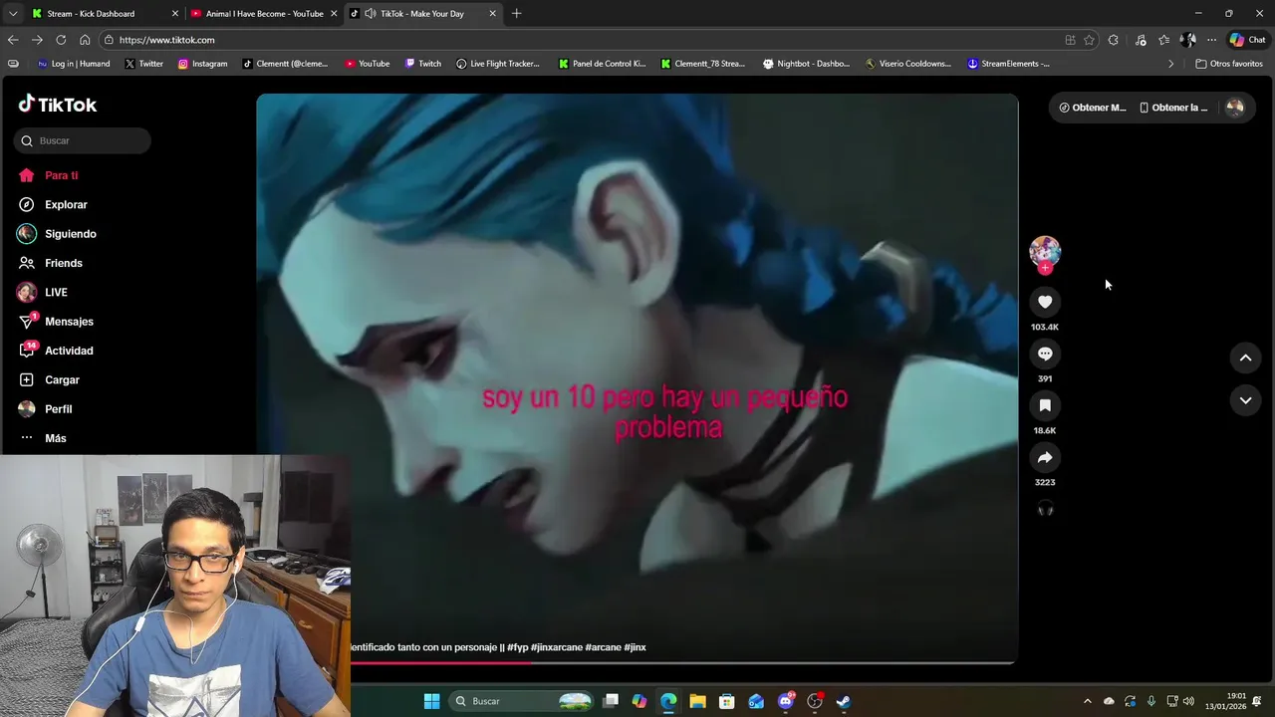
Task: Open a new browser tab
Action: (516, 14)
